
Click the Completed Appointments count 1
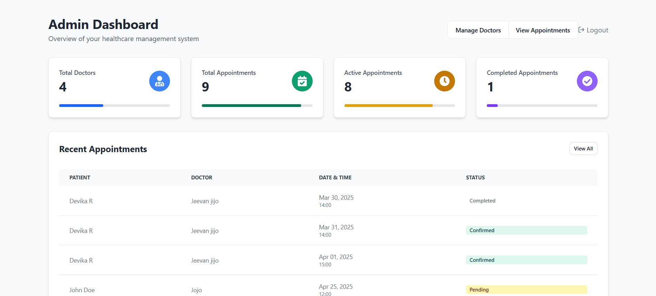click(x=490, y=87)
